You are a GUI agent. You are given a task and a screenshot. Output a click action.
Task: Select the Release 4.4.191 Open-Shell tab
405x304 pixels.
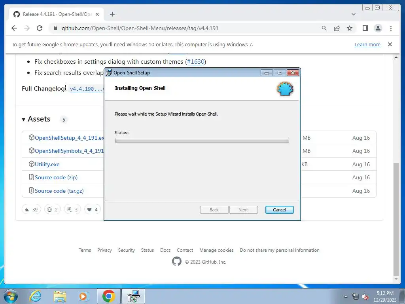tap(56, 14)
